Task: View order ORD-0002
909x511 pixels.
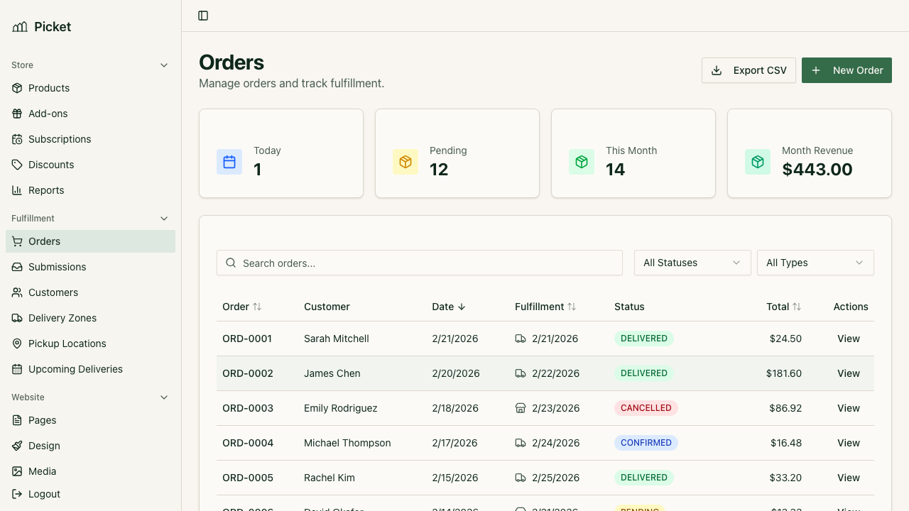Action: pyautogui.click(x=849, y=373)
